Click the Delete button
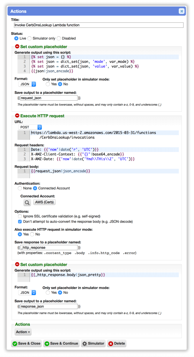Image resolution: width=194 pixels, height=357 pixels. point(117,343)
